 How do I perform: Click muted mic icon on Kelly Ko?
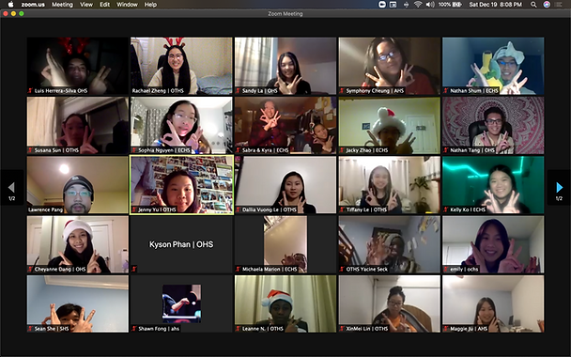click(446, 210)
